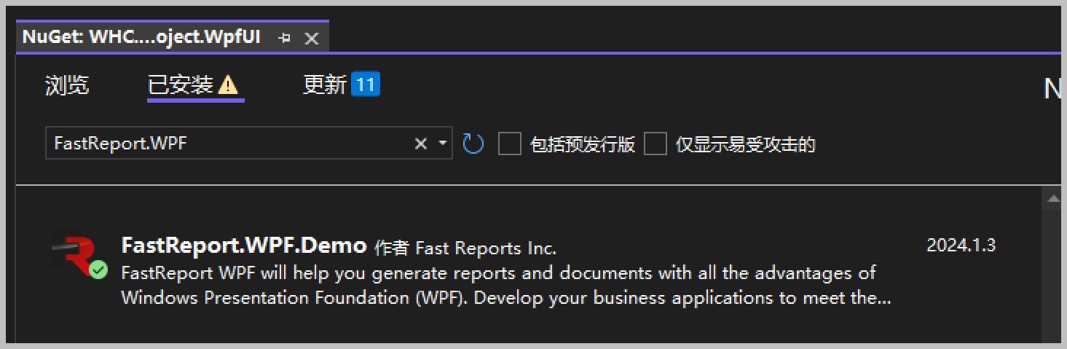Screen dimensions: 1067x349
Task: Switch to the 浏览 tab
Action: click(67, 85)
